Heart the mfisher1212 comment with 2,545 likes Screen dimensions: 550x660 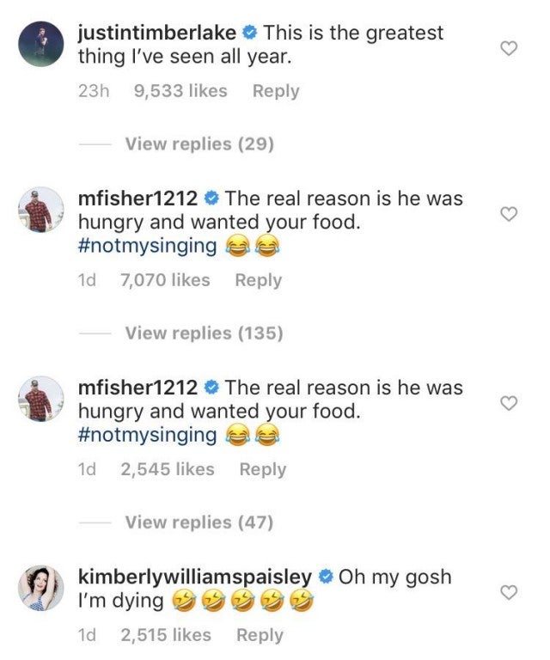tap(508, 403)
